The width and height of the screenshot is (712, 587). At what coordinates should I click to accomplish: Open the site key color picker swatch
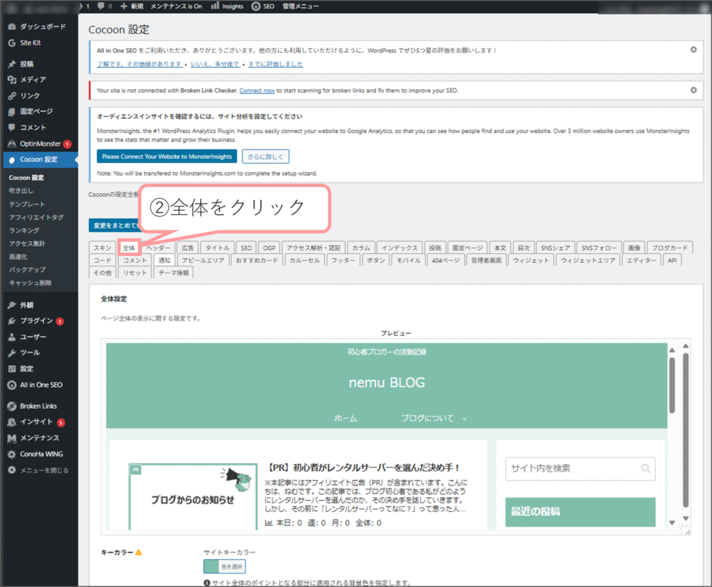(211, 567)
